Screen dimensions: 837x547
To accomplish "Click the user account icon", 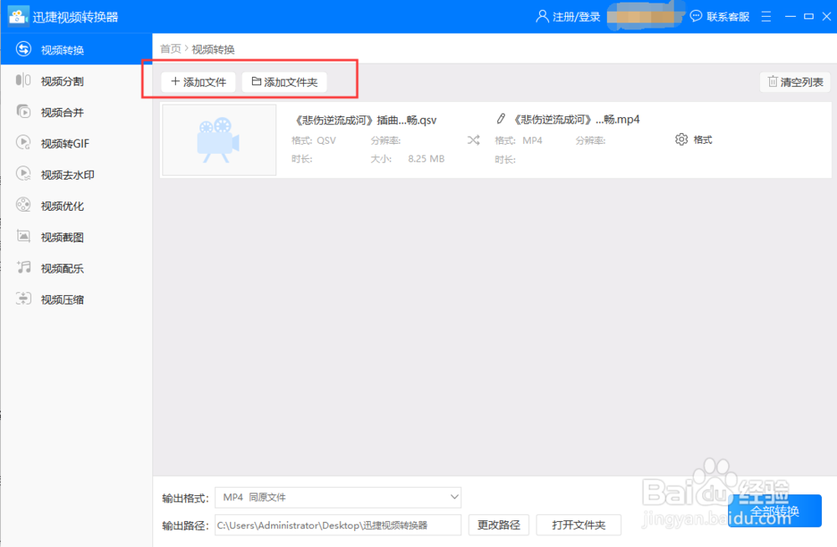I will pyautogui.click(x=542, y=17).
